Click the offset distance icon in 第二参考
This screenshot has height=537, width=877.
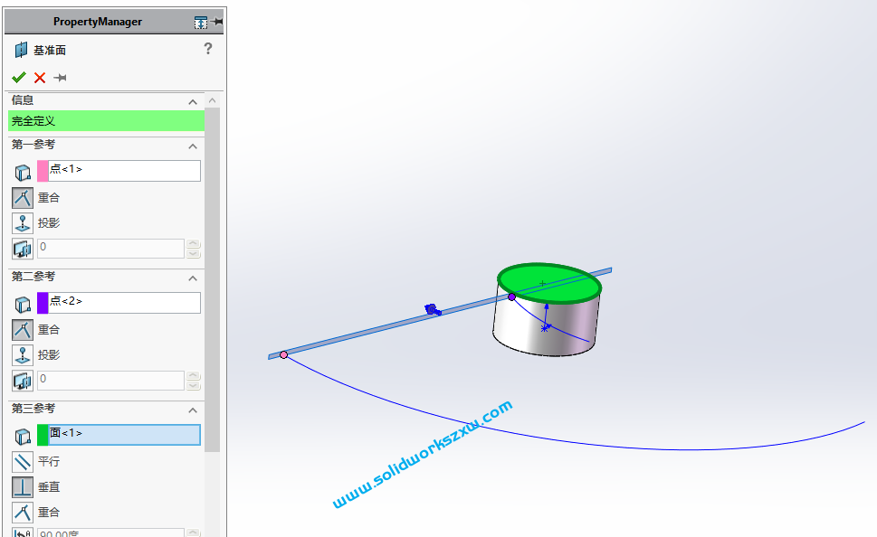pos(22,381)
